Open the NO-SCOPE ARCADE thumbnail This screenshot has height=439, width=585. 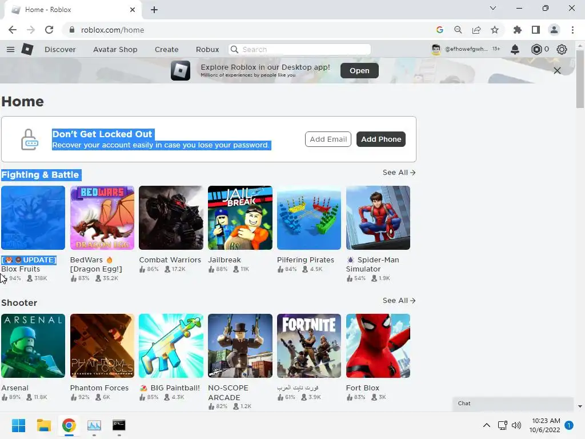point(241,346)
